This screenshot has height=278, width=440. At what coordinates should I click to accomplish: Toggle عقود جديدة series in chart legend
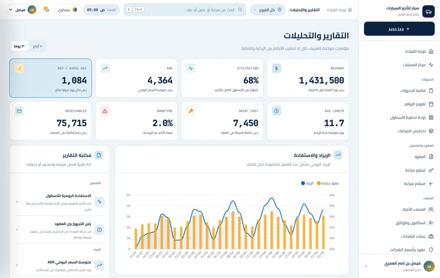pyautogui.click(x=327, y=183)
